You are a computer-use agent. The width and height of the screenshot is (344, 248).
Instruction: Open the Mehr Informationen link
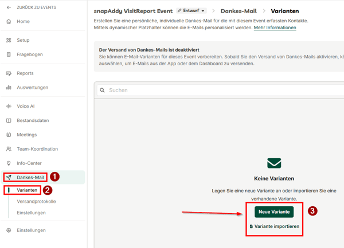coord(275,27)
